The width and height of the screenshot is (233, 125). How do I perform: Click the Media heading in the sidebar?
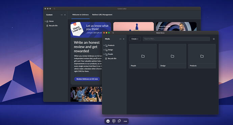[x=107, y=39]
